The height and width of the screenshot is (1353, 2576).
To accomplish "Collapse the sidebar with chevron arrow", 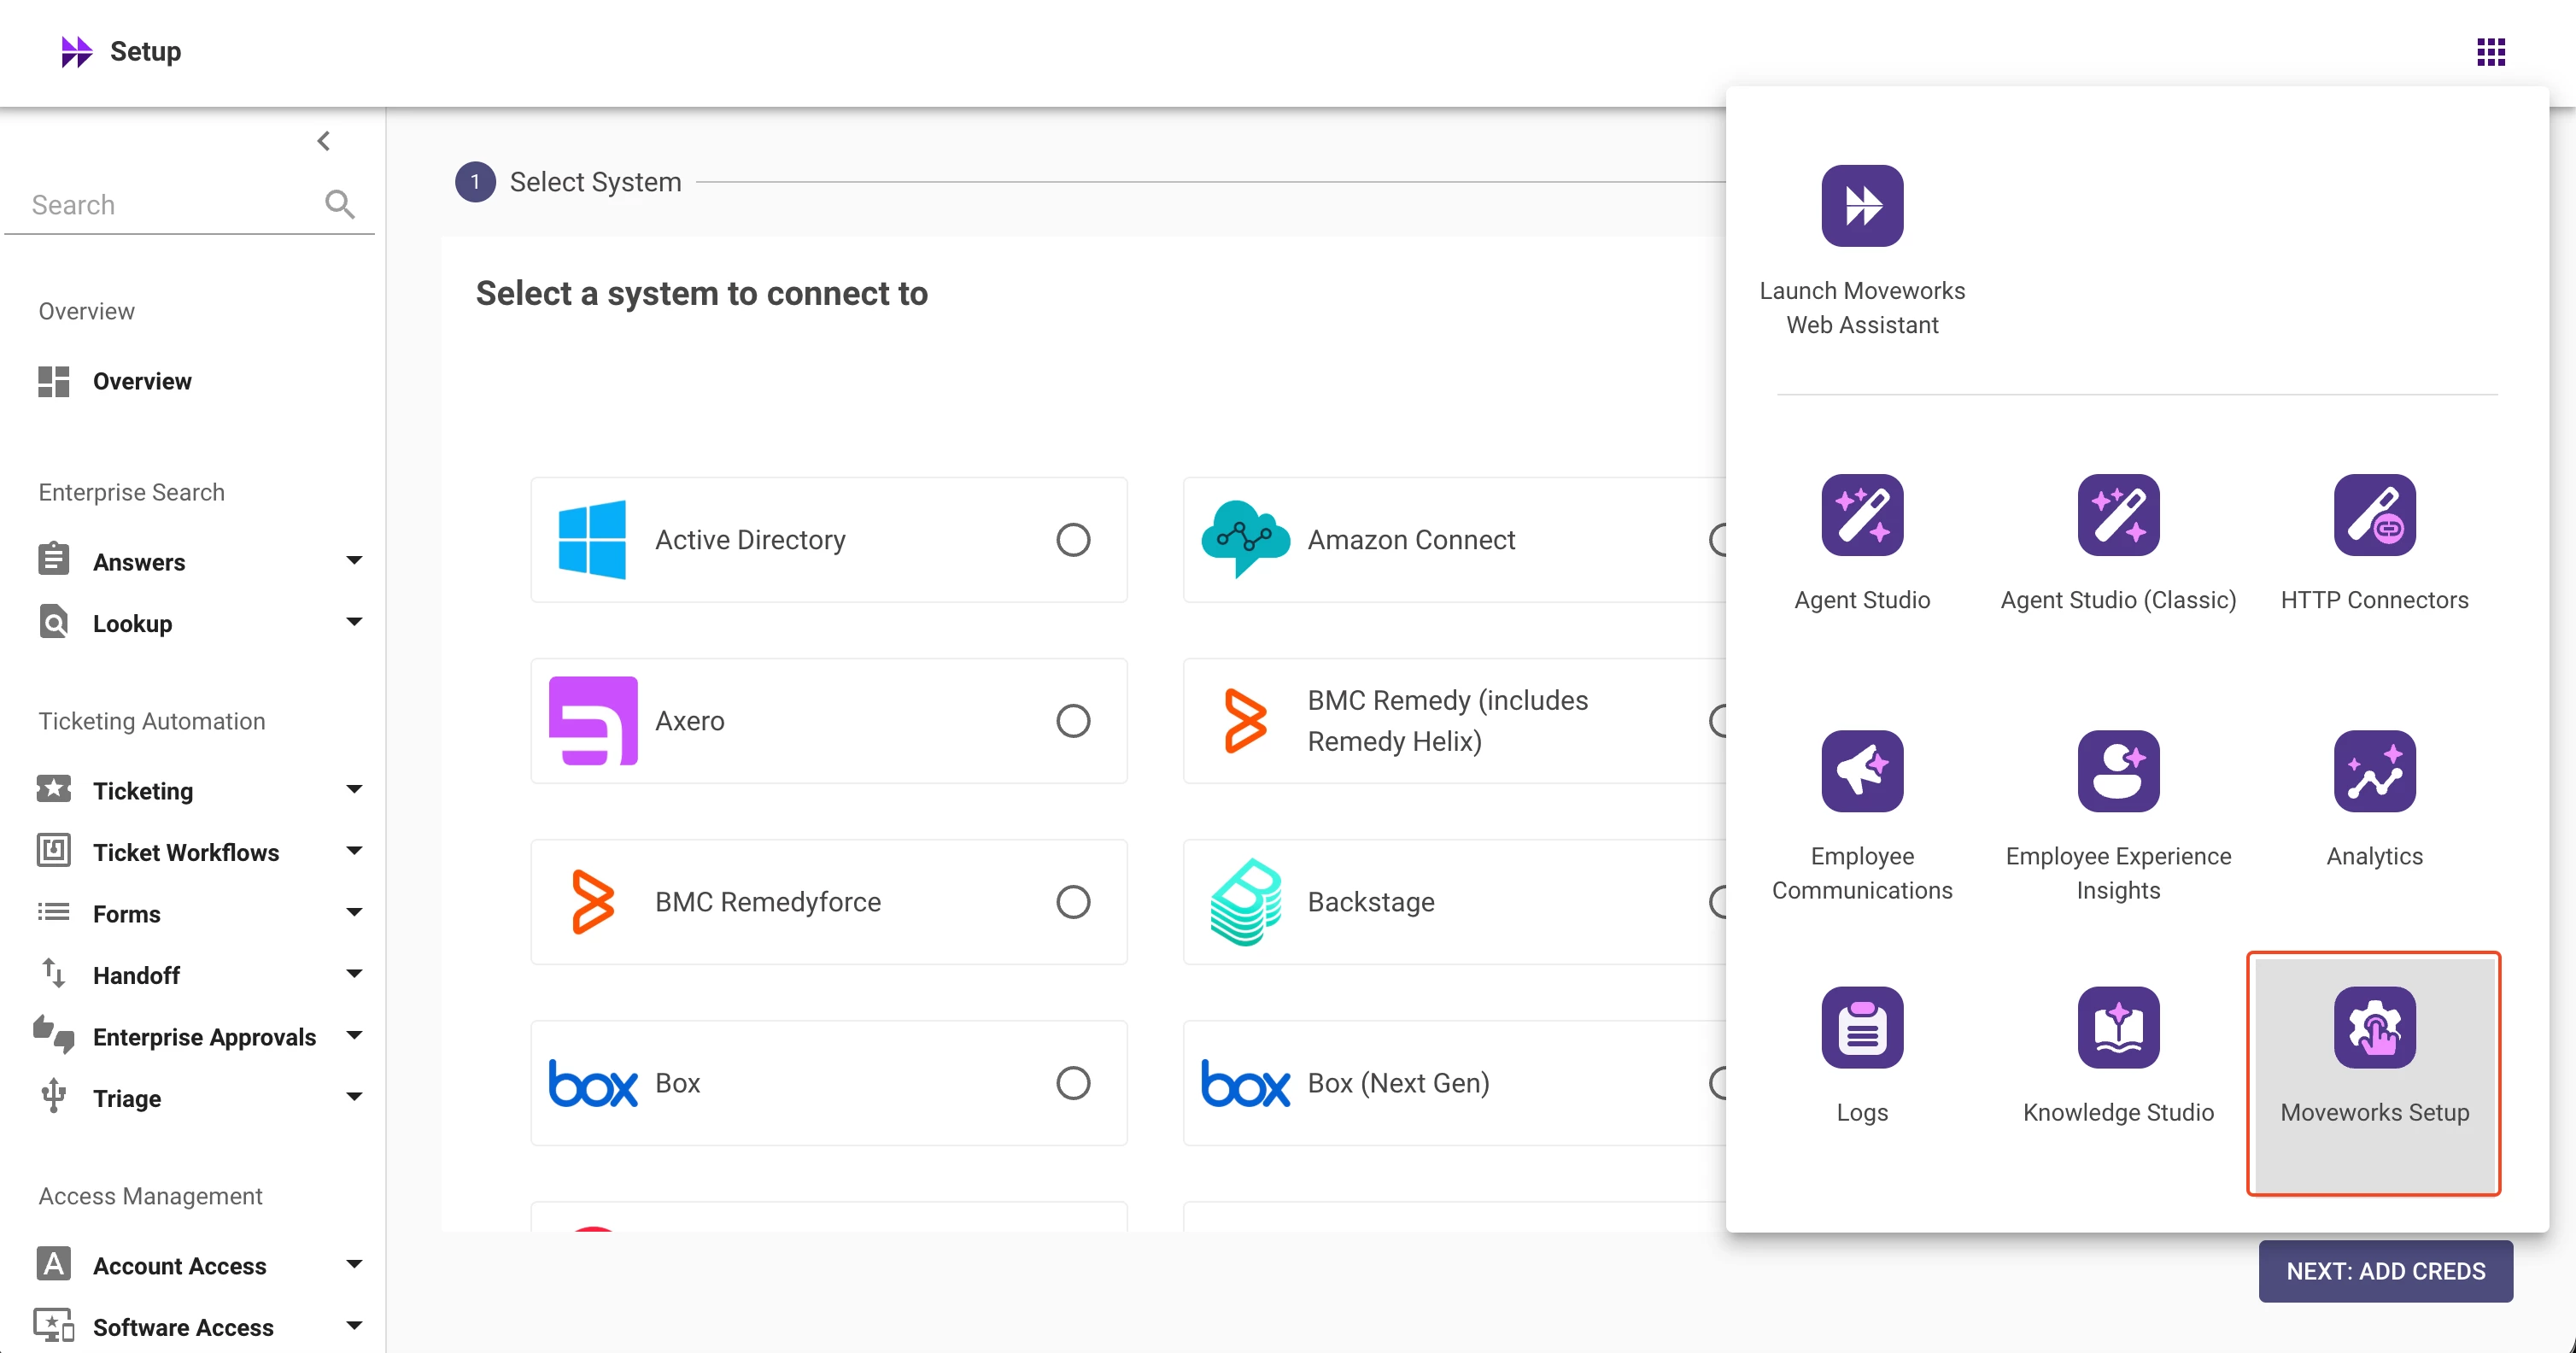I will click(323, 141).
